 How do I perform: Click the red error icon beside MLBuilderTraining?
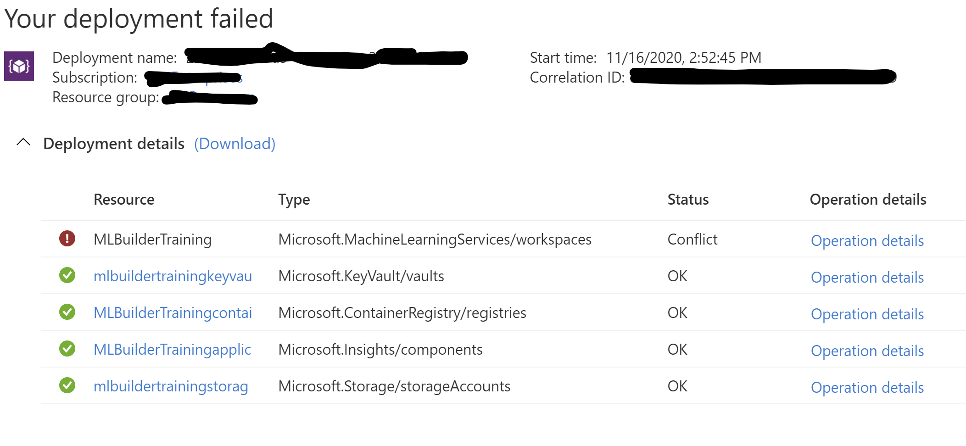tap(67, 239)
